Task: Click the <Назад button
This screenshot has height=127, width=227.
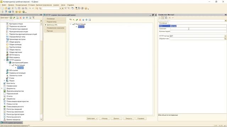Action: (x=104, y=119)
